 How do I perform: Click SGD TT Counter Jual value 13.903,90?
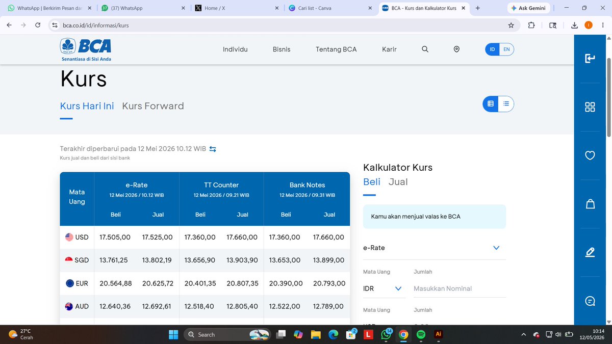242,260
